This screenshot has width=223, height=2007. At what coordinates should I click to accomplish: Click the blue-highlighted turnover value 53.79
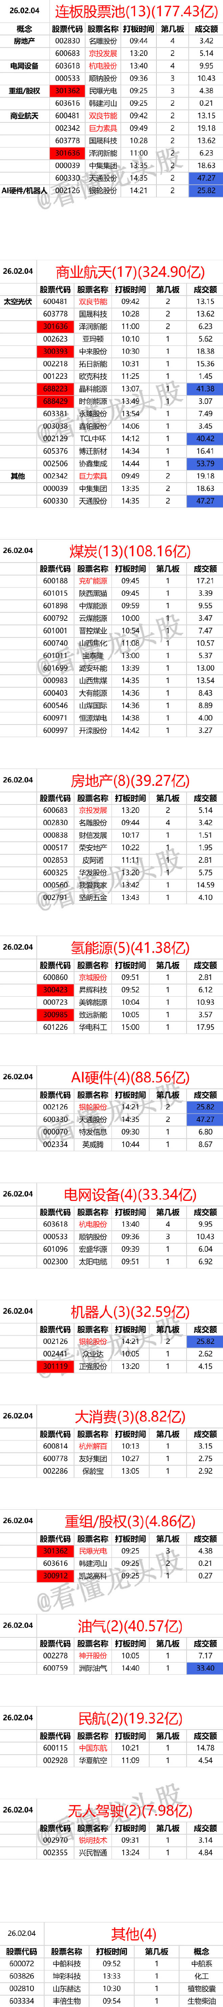205,464
